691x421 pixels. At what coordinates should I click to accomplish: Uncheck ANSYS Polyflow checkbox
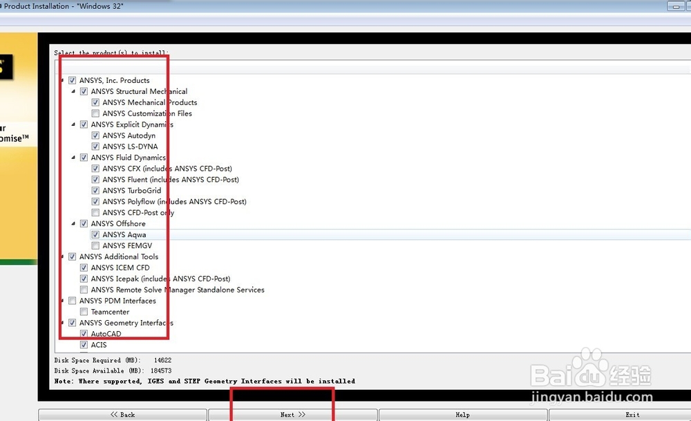(95, 201)
